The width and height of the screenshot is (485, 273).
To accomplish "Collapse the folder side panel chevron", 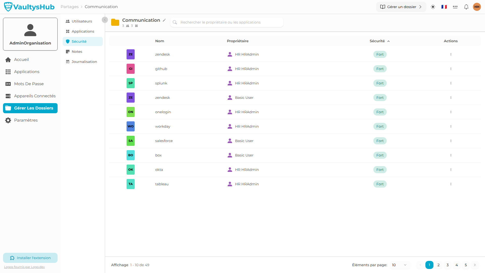I will 105,20.
